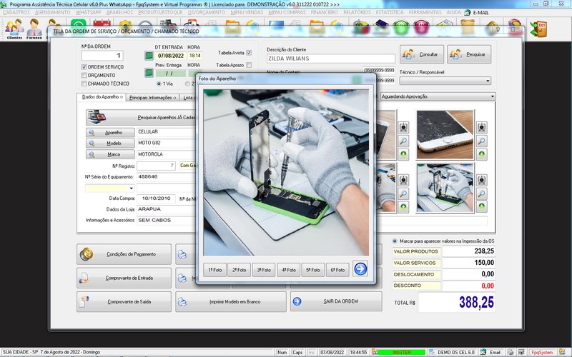This screenshot has width=572, height=357.
Task: Click the calendar icon beside DT ENTRADA
Action: [x=149, y=55]
